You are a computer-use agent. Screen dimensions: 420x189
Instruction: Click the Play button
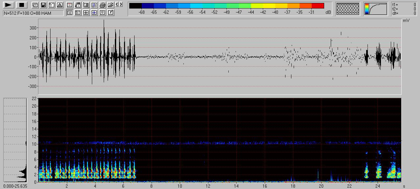click(9, 5)
